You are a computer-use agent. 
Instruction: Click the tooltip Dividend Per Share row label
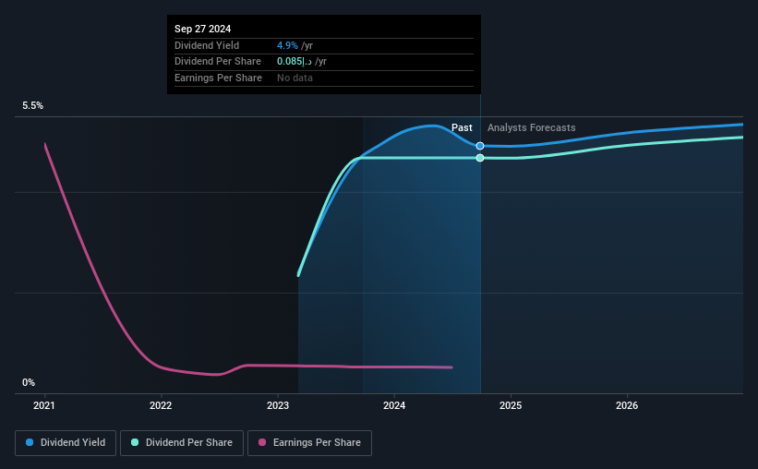coord(218,62)
